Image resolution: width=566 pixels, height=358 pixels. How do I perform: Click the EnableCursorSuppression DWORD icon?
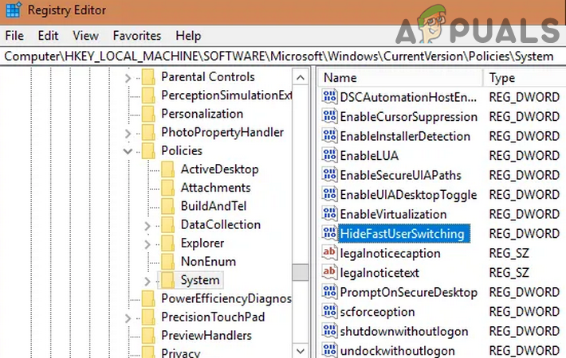coord(329,116)
